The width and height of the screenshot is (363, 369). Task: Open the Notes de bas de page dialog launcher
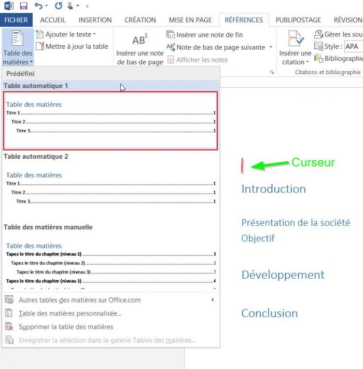pos(272,73)
